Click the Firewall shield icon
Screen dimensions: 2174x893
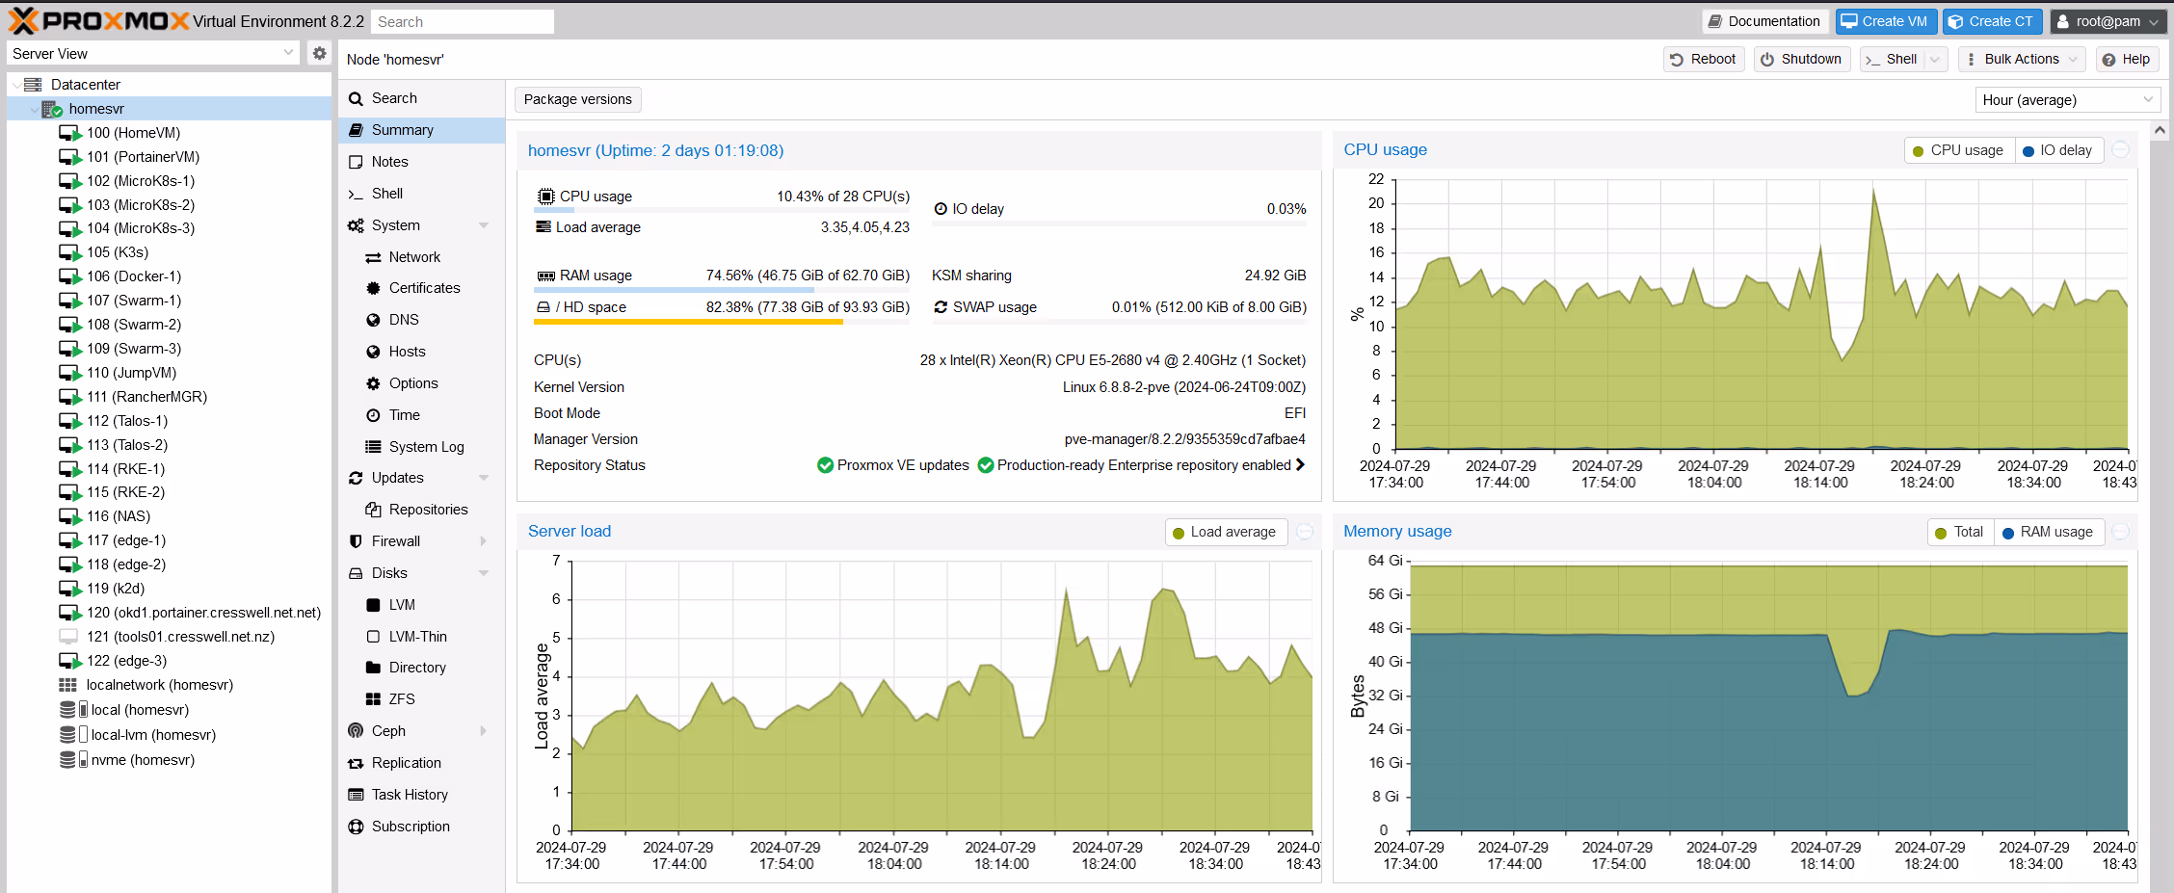tap(356, 541)
